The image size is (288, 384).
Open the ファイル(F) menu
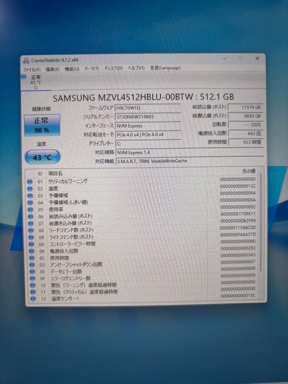click(32, 69)
